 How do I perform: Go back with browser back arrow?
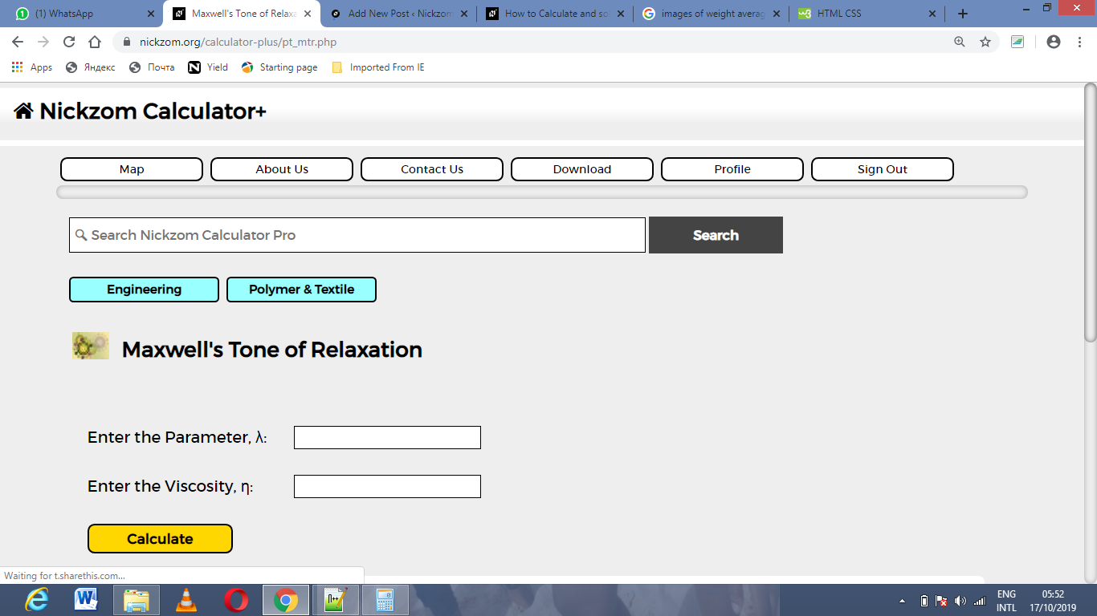[18, 42]
